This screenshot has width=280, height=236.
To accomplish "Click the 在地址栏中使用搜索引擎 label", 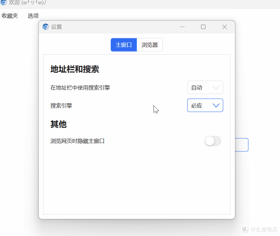I will click(x=80, y=87).
